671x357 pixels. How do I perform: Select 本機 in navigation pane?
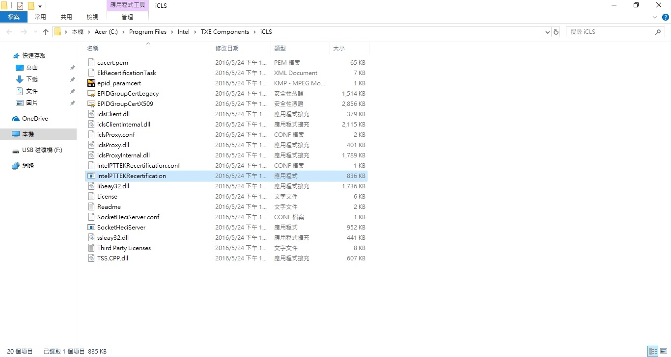click(38, 134)
